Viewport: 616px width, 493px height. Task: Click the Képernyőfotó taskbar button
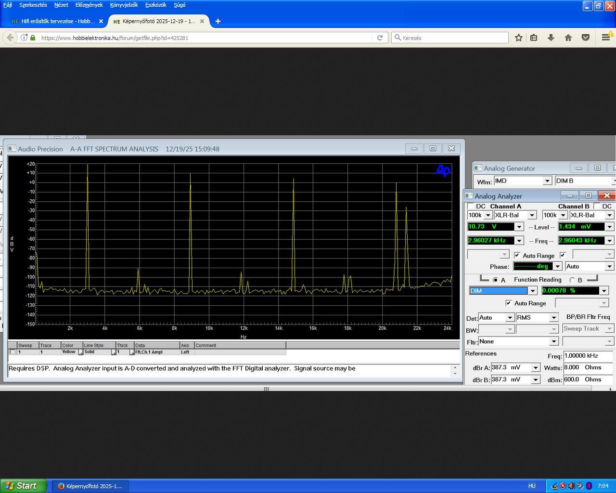[x=90, y=486]
